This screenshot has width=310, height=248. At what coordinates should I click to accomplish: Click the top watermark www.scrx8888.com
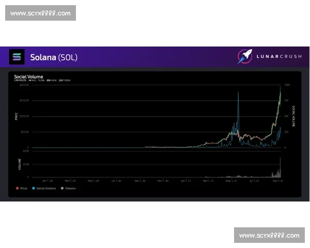coord(41,13)
